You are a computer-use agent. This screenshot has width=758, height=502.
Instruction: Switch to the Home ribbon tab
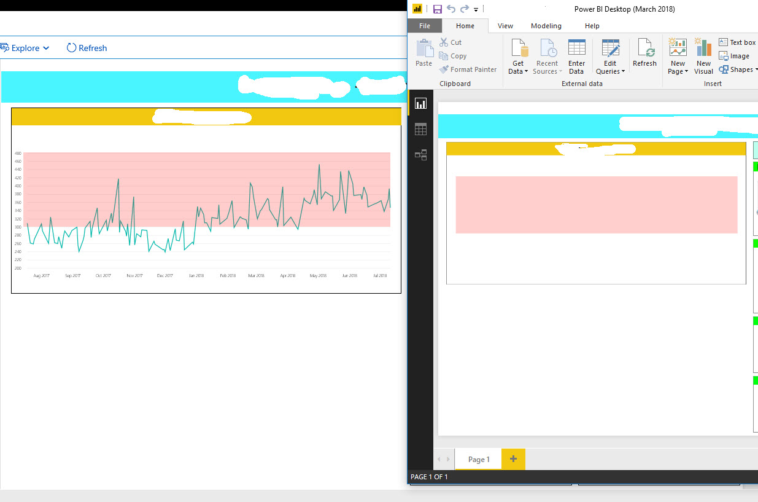[x=465, y=26]
